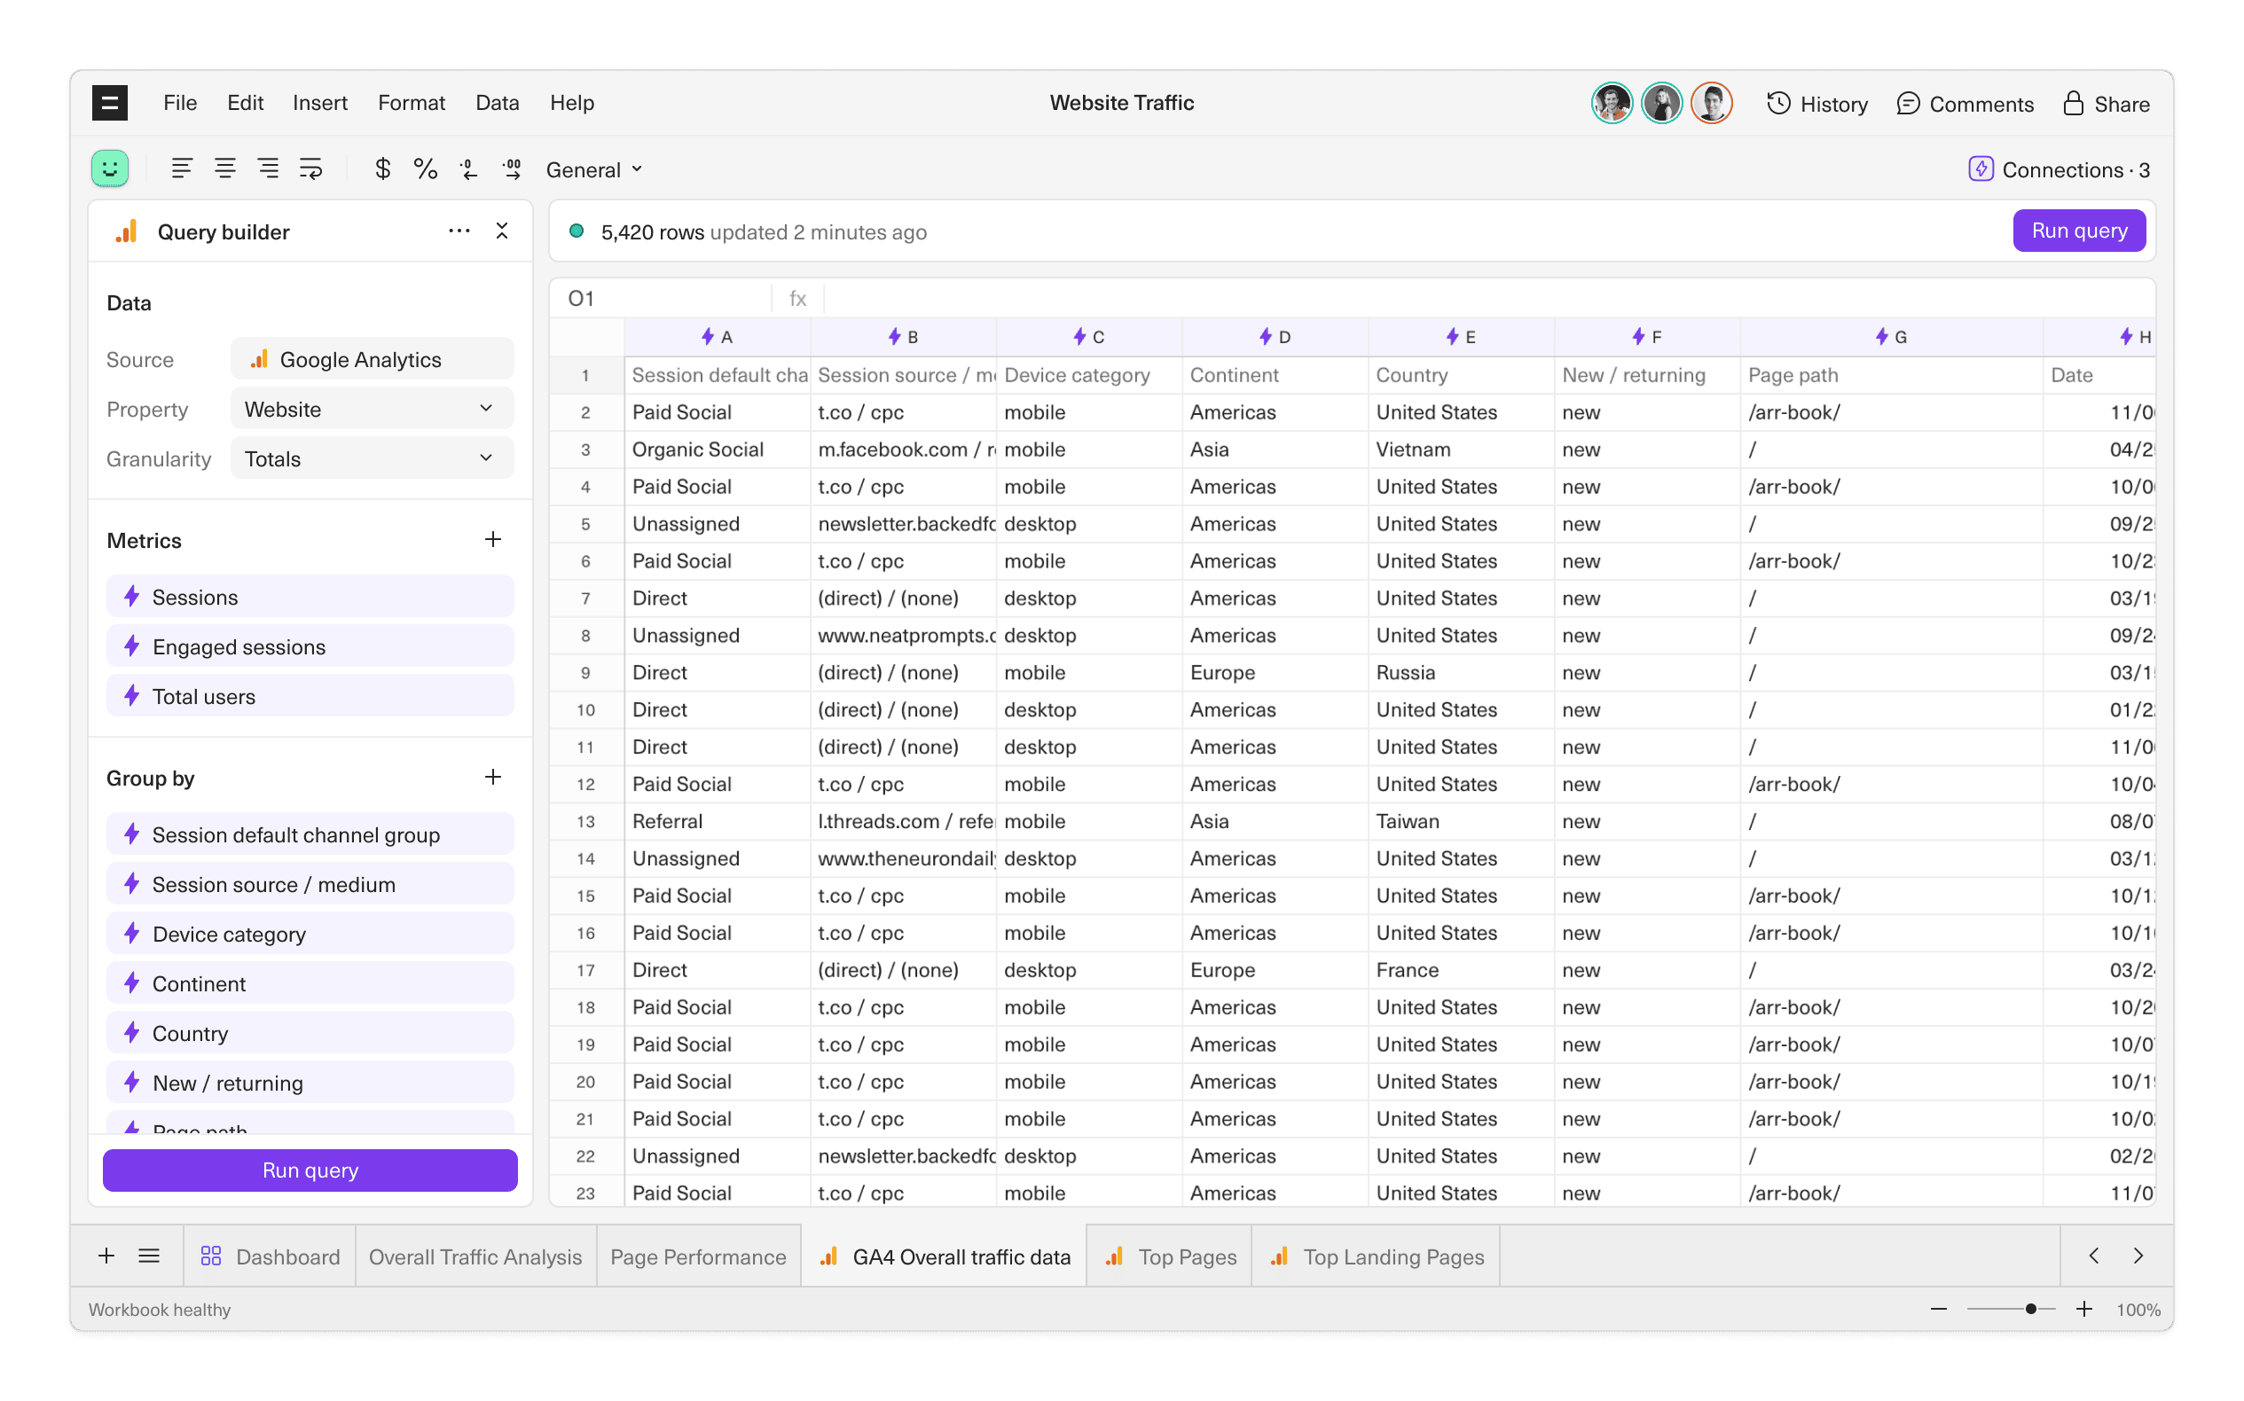
Task: Switch to the Top Landing Pages tab
Action: pyautogui.click(x=1376, y=1256)
